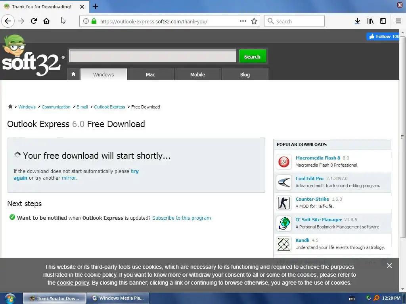Open the Counter-Strike icon
Viewport: 406px width, 304px height.
284,203
